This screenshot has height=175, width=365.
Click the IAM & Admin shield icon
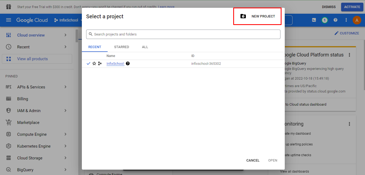pyautogui.click(x=9, y=110)
